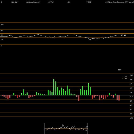Open the mini overview chart thumbnail
The width and height of the screenshot is (134, 134).
pos(66,128)
